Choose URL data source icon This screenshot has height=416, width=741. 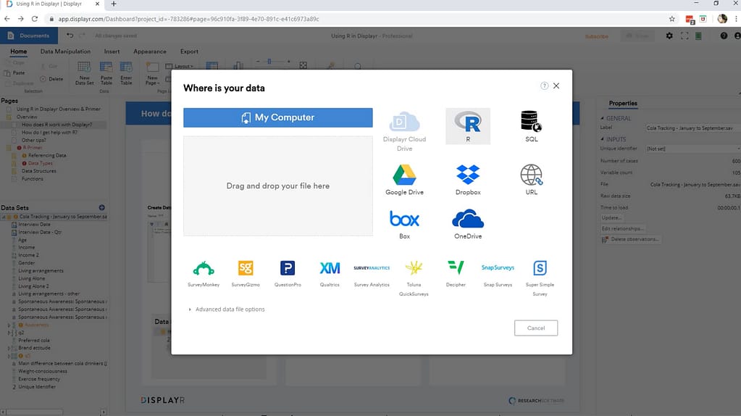coord(531,178)
